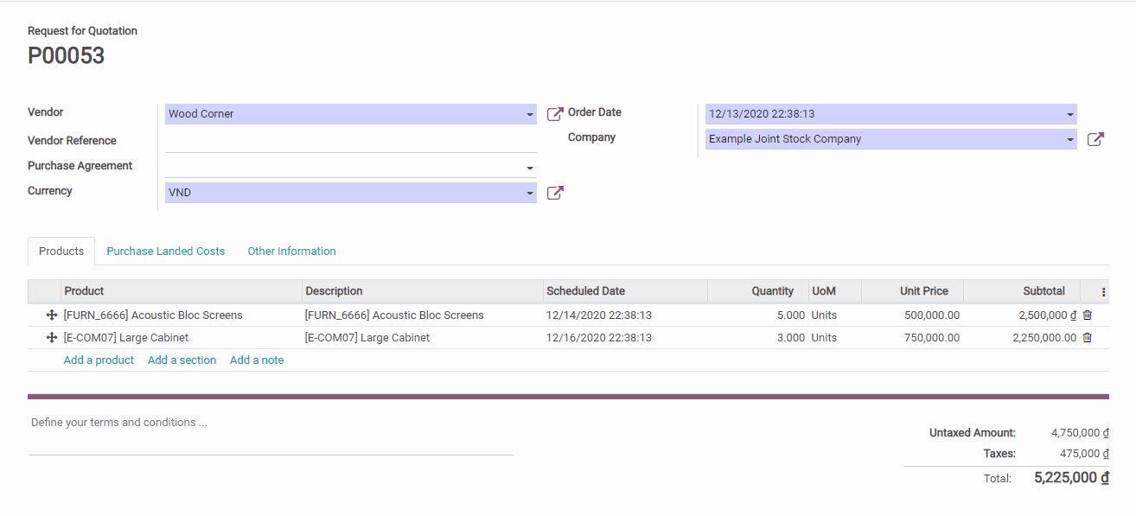Click Add a product link
Viewport: 1136px width, 516px height.
[x=99, y=360]
